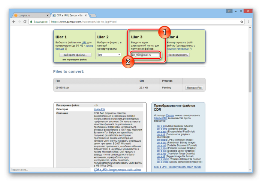This screenshot has height=182, width=262.
Task: Click the page vertical scrollbar thumb
Action: (250, 72)
